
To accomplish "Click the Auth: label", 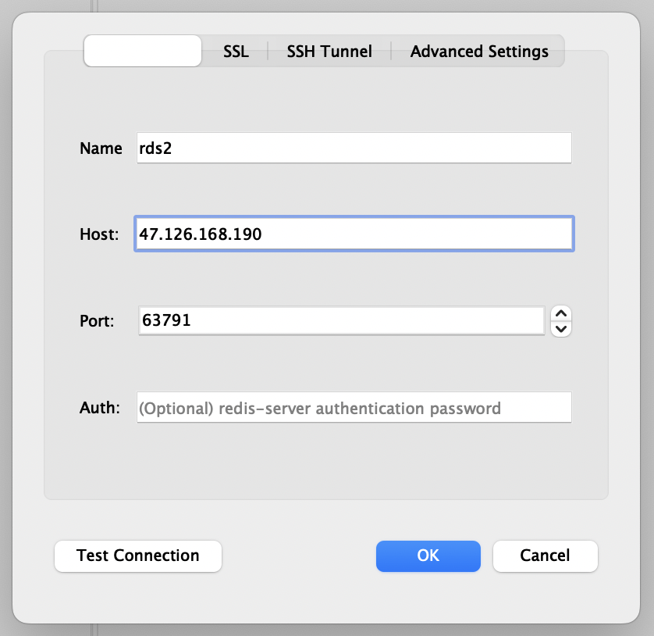I will tap(100, 408).
